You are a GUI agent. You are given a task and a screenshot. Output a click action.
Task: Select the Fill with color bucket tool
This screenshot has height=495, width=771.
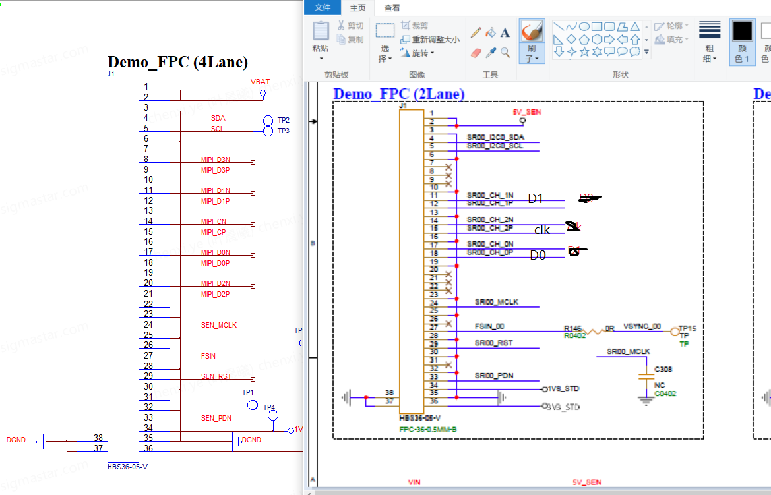click(x=490, y=32)
